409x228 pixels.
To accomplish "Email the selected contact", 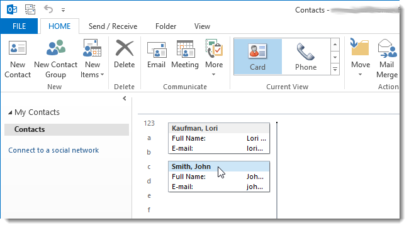I will tap(156, 55).
